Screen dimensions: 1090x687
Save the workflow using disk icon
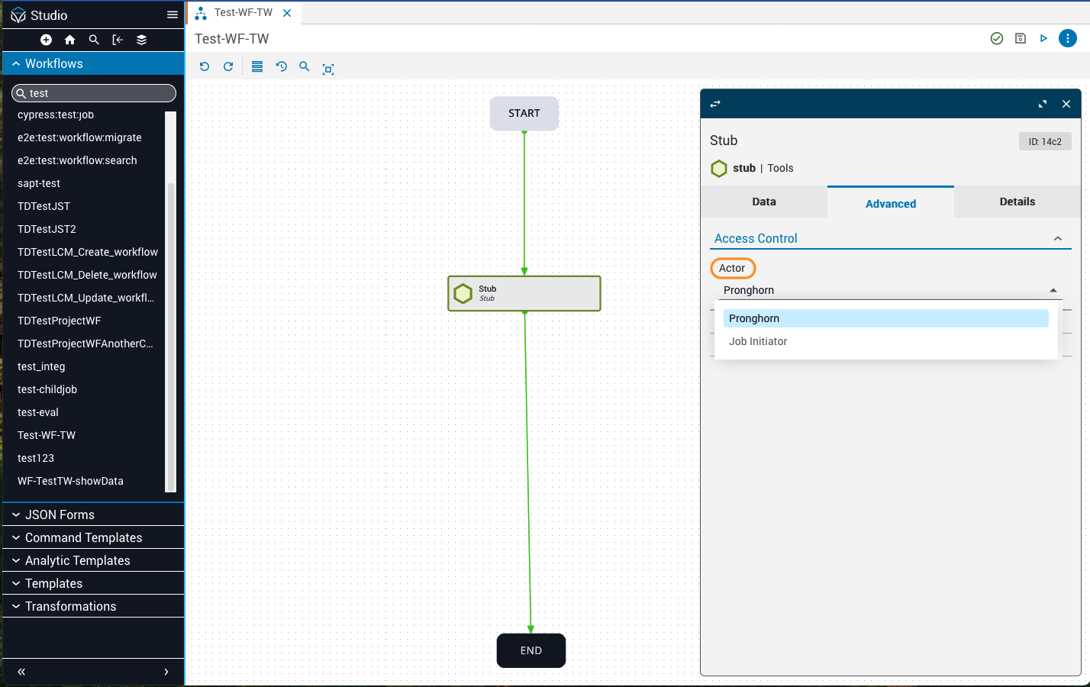click(x=1021, y=38)
